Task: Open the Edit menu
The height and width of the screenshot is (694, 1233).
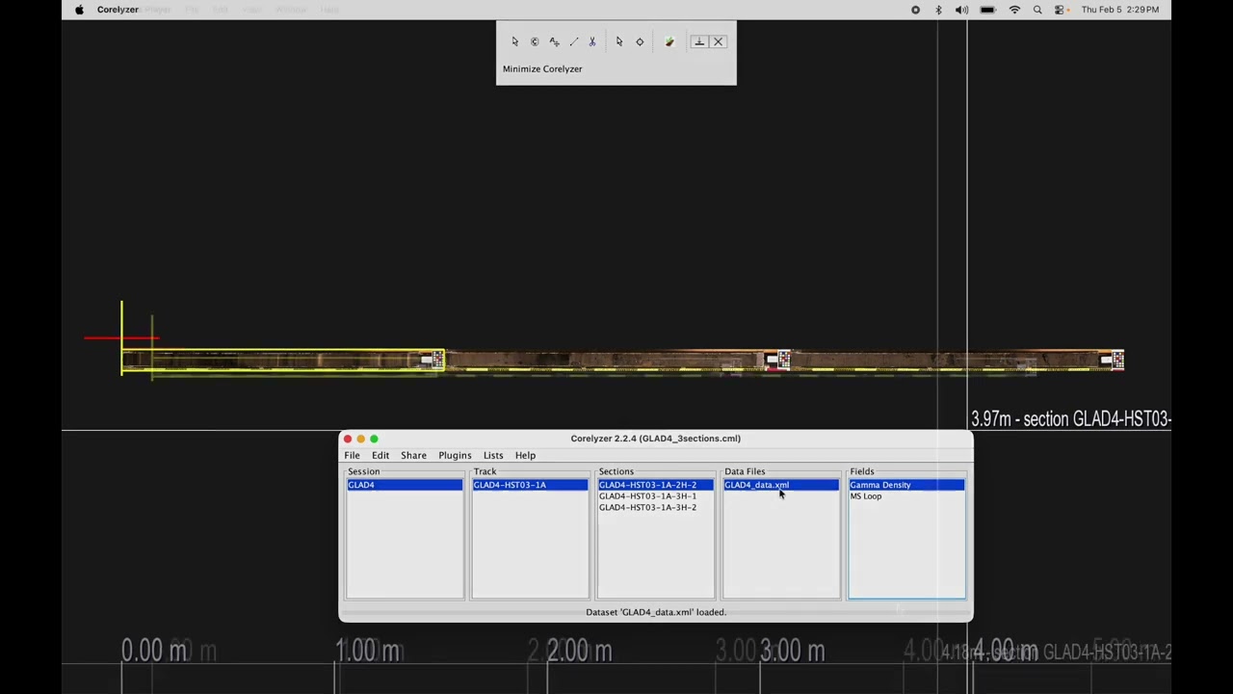Action: [380, 455]
